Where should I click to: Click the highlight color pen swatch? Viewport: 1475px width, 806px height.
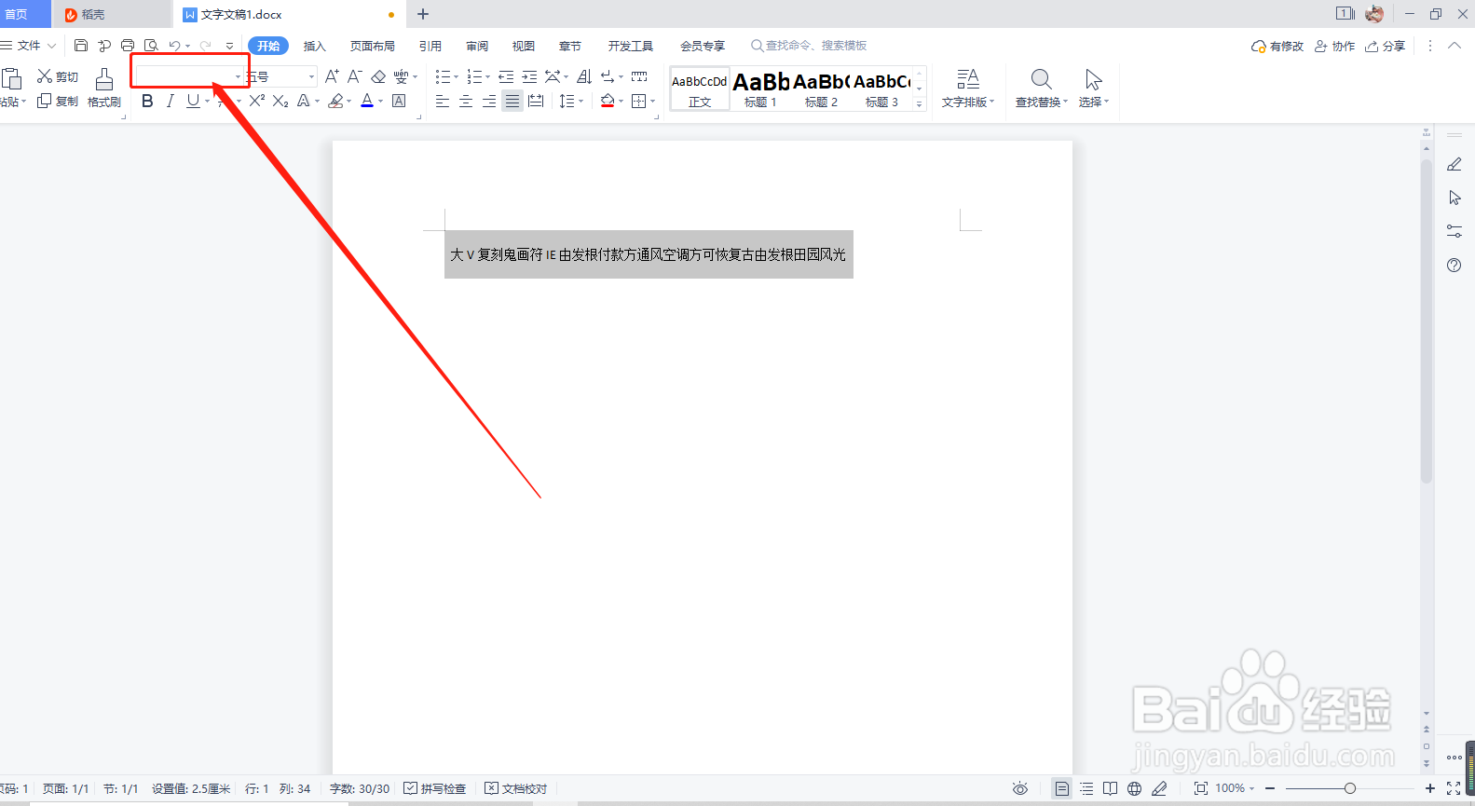coord(335,101)
